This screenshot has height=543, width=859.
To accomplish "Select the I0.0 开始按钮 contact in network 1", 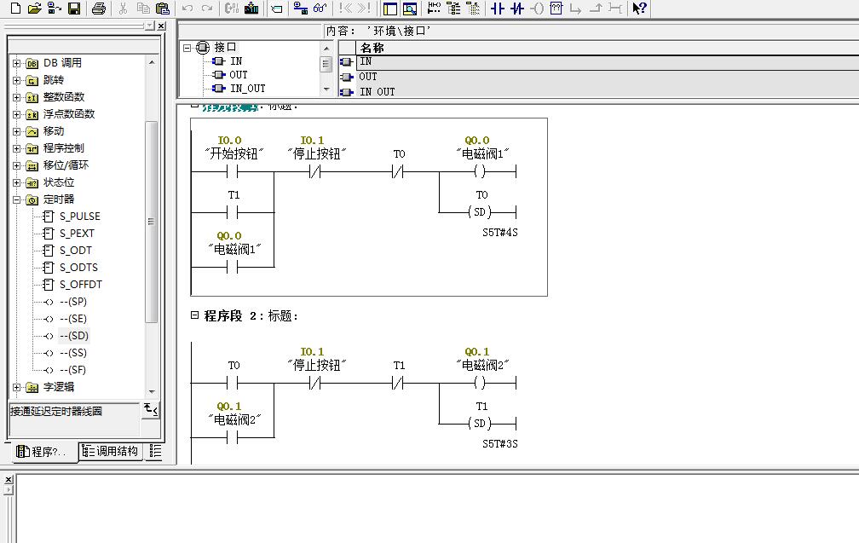I will click(233, 172).
